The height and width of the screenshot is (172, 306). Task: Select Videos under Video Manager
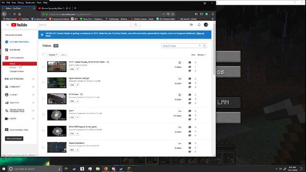20,64
